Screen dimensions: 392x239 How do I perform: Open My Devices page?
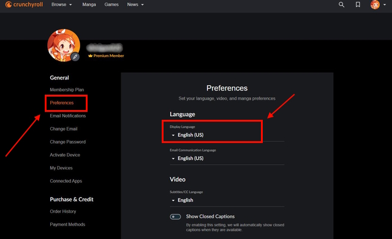(61, 168)
